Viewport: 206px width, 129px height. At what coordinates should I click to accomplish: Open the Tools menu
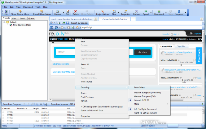[x=38, y=7]
